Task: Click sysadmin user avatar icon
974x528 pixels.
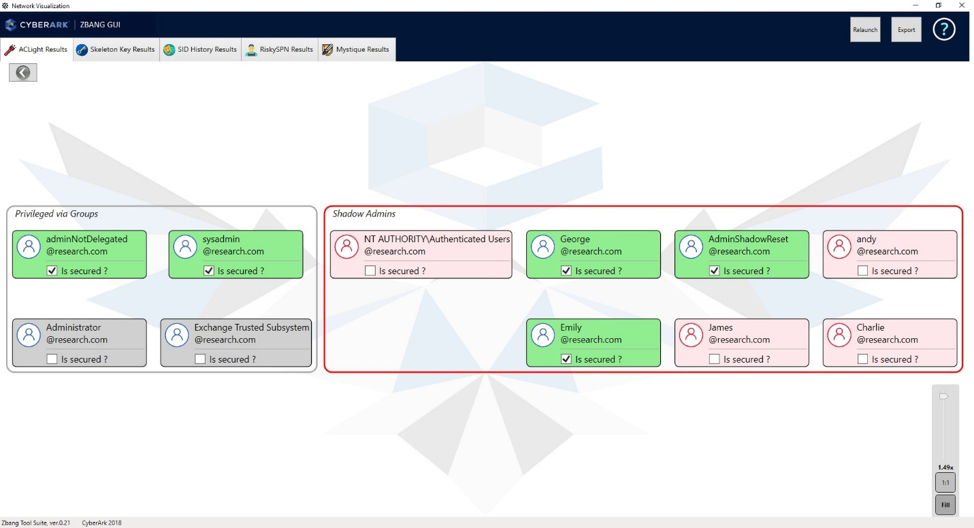Action: pyautogui.click(x=185, y=246)
